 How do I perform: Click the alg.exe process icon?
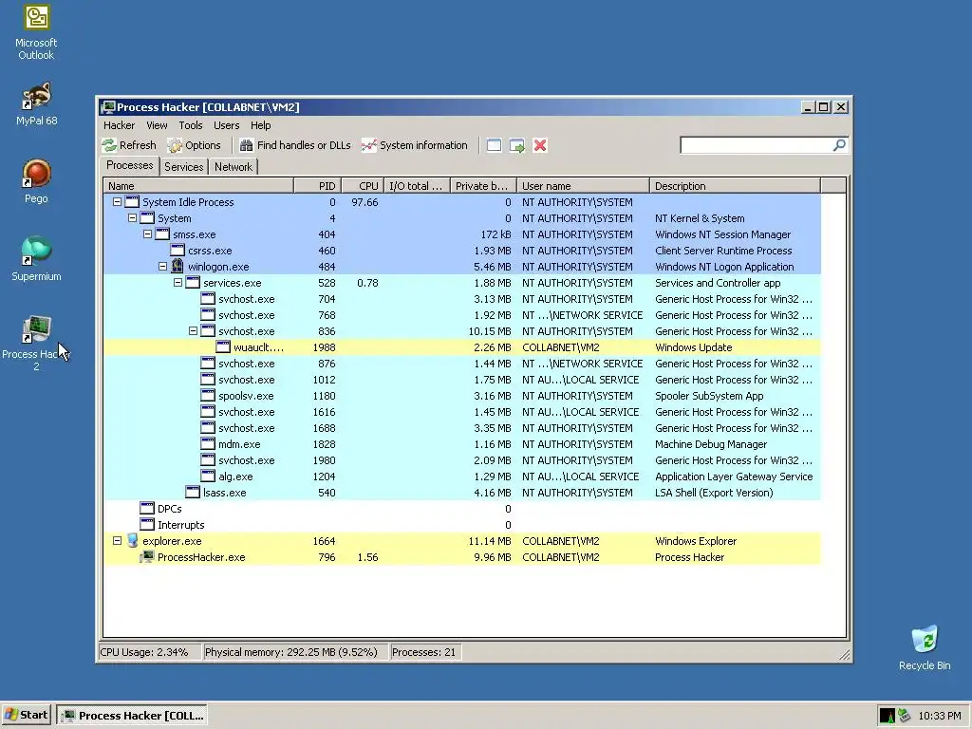pyautogui.click(x=208, y=477)
